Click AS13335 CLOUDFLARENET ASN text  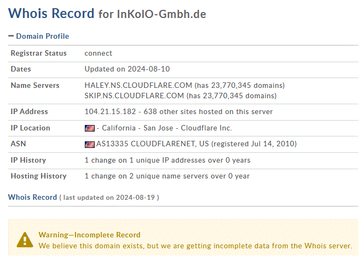153,144
